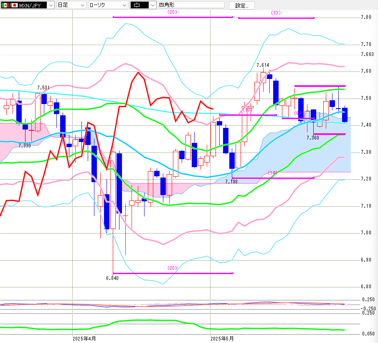Click the 7.30 price axis label
This screenshot has height=343, width=378.
pyautogui.click(x=366, y=152)
